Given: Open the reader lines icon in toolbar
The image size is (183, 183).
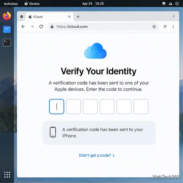Looking at the screenshot, I should coord(165,26).
